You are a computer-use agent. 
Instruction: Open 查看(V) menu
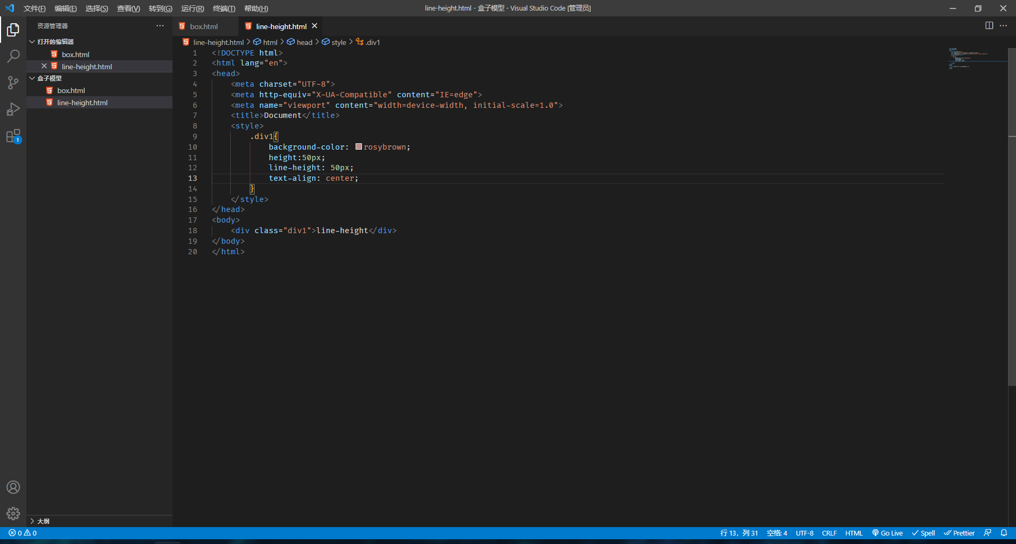tap(129, 8)
